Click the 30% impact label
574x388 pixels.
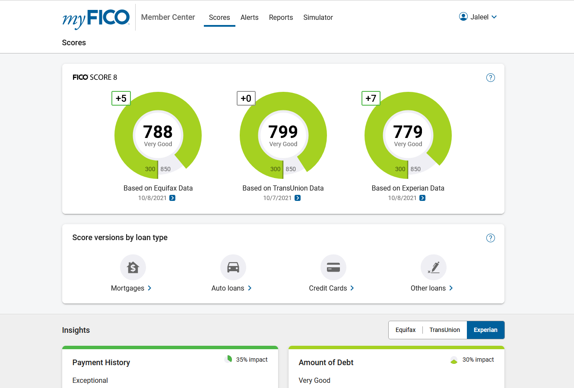[x=478, y=360]
